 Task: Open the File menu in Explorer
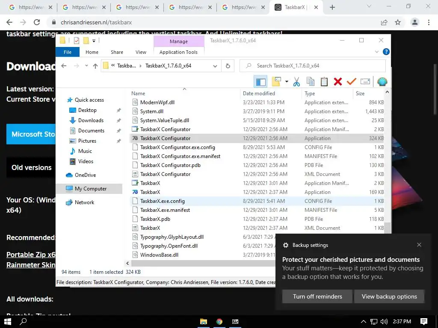(x=68, y=52)
